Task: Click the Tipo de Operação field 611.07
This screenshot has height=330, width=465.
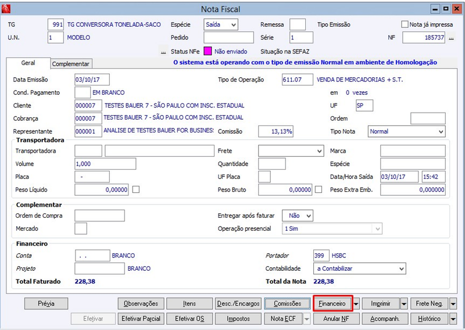Action: tap(298, 80)
